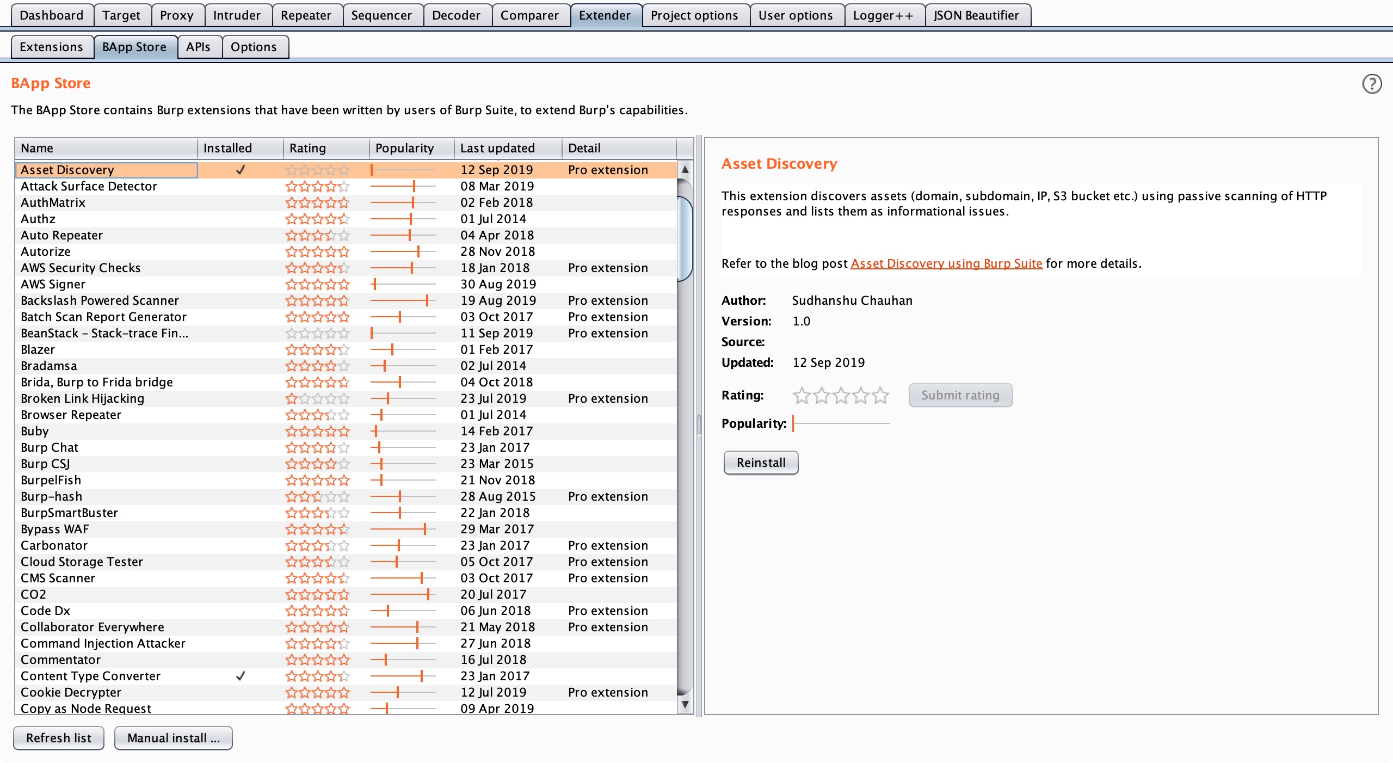This screenshot has width=1393, height=763.
Task: Sort extensions by Last updated column
Action: pos(508,148)
